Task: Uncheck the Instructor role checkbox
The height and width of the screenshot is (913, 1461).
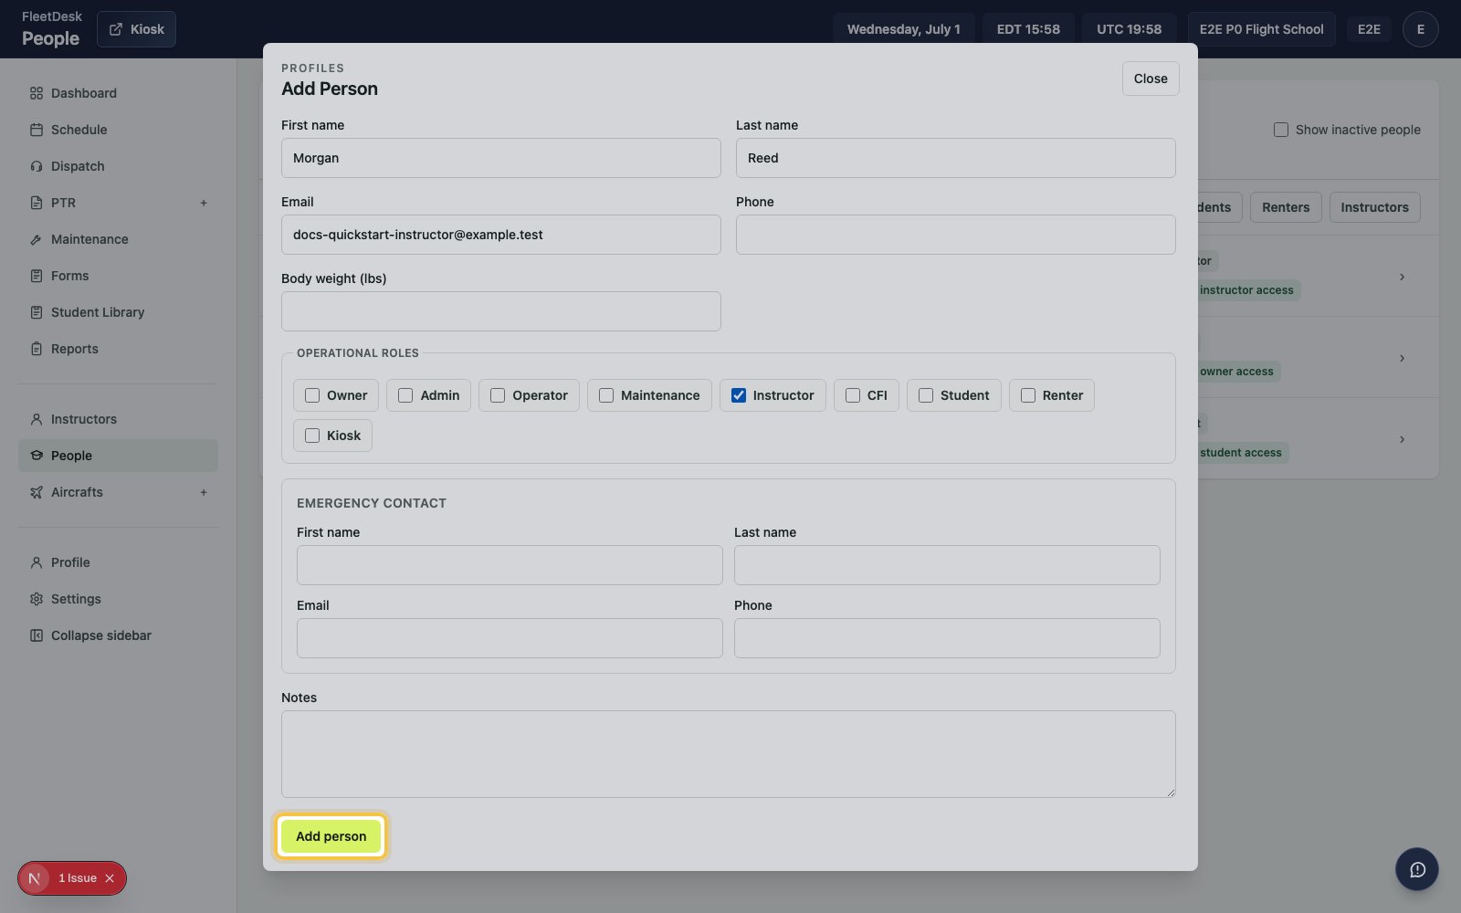Action: tap(739, 395)
